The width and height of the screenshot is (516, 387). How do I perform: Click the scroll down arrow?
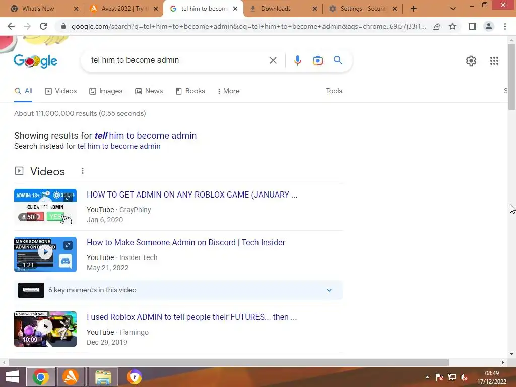(511, 354)
